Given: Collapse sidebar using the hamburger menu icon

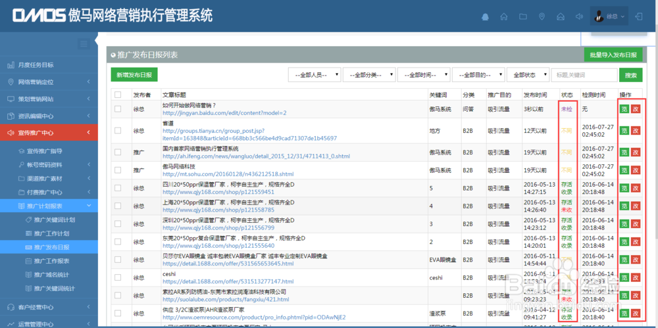Looking at the screenshot, I should 84,43.
